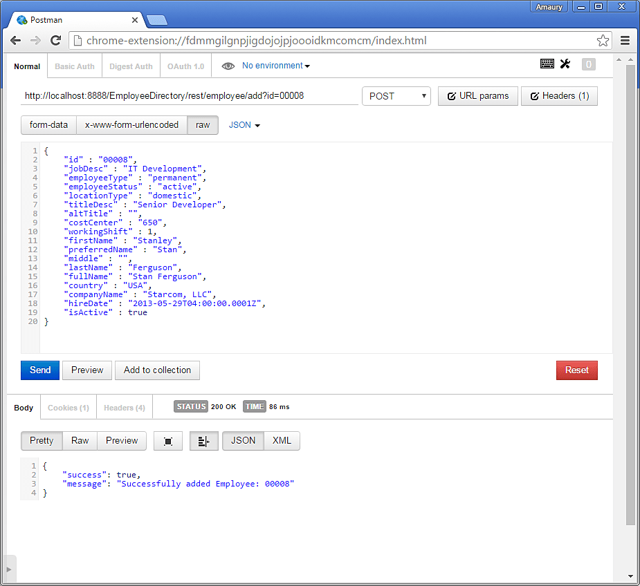
Task: Open the response Headers (4) tab
Action: point(125,408)
